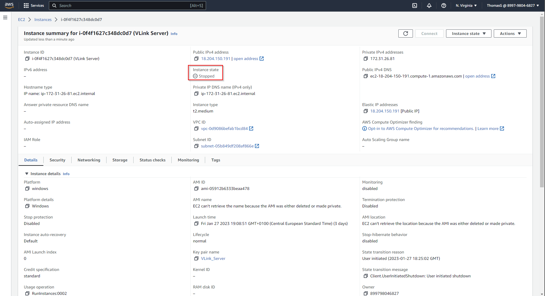
Task: Copy the Subnet ID
Action: [196, 146]
